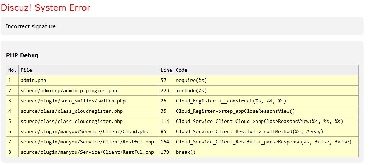Screen dimensions: 372x165
Task: Click row number 5 cell
Action: (12, 121)
